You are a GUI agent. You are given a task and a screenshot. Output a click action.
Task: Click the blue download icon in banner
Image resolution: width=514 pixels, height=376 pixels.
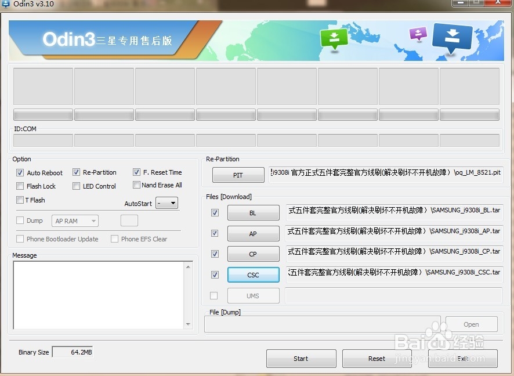[453, 38]
